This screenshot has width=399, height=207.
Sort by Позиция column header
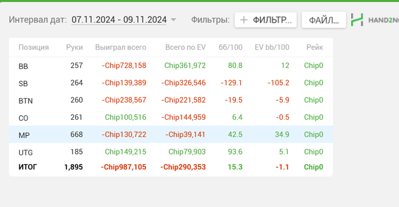point(34,47)
